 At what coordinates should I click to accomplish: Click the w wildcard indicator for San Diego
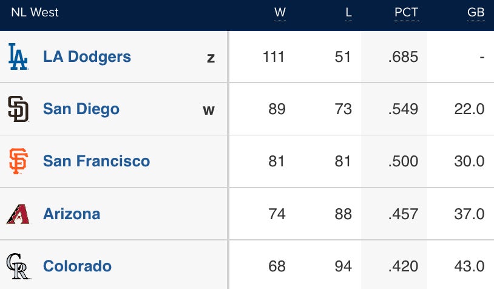pyautogui.click(x=209, y=110)
